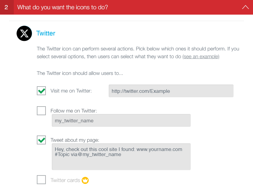Click the red step number 2 badge
This screenshot has height=188, width=253.
click(6, 7)
